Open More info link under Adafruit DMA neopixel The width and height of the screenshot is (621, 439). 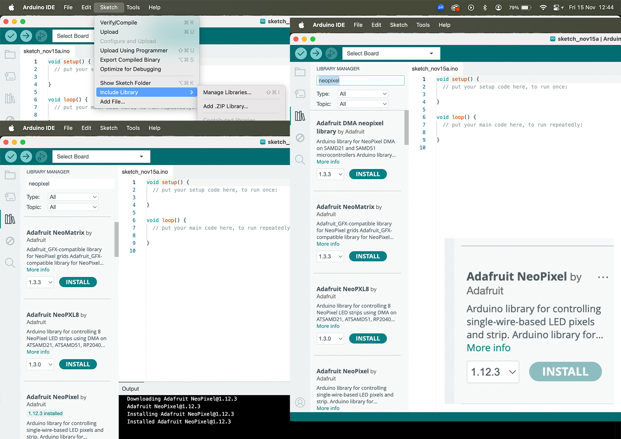[328, 162]
